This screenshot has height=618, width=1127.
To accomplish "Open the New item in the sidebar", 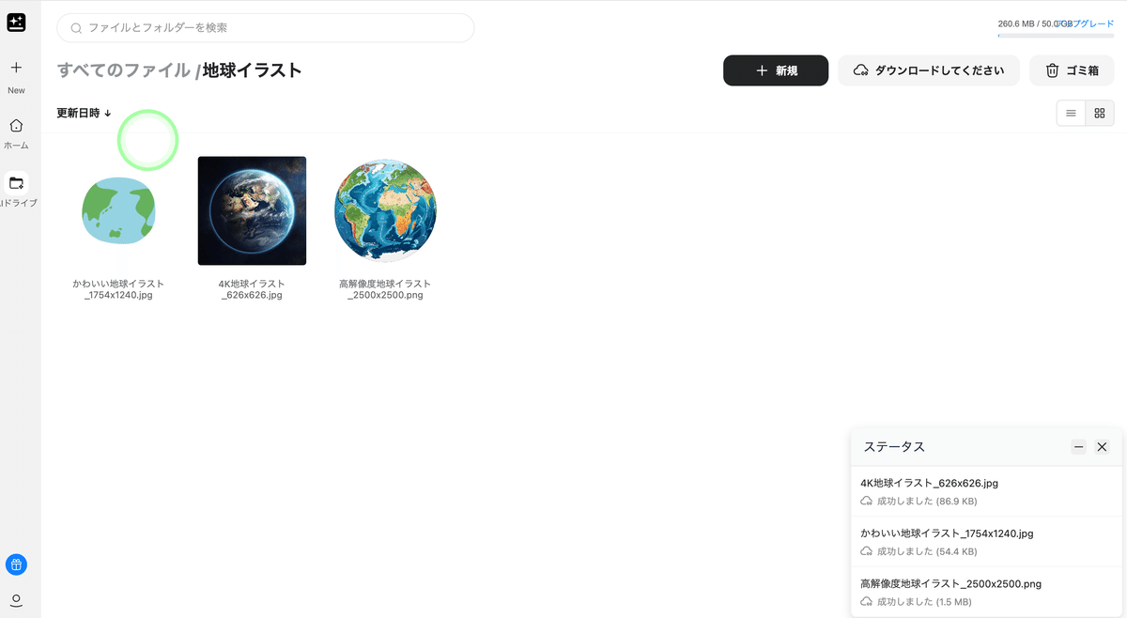I will coord(16,75).
